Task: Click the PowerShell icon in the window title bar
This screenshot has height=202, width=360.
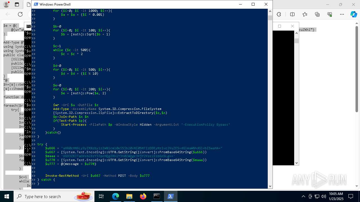Action: click(x=36, y=4)
